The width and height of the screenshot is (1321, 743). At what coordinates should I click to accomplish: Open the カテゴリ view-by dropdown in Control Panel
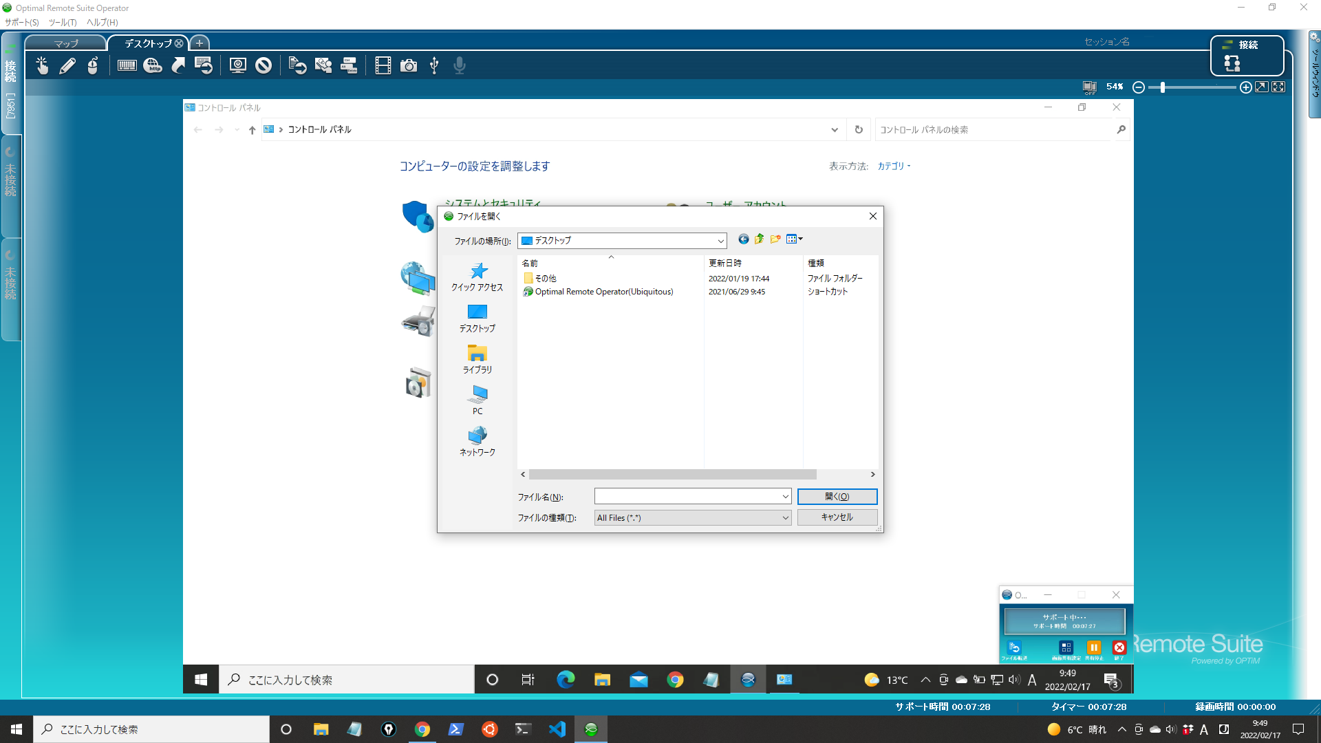point(894,166)
